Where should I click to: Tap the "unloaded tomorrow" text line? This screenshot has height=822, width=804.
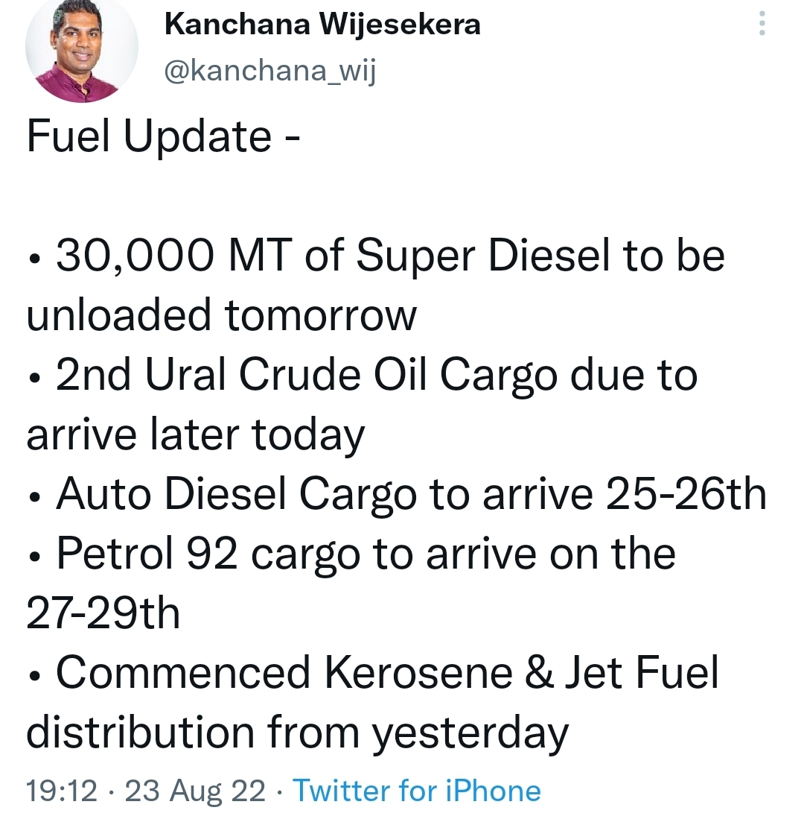click(222, 315)
